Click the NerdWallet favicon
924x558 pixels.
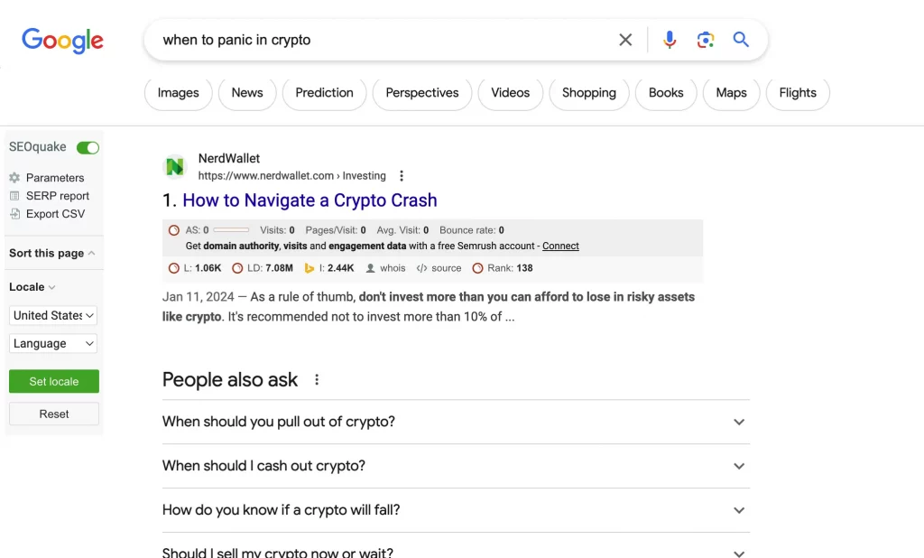(174, 166)
